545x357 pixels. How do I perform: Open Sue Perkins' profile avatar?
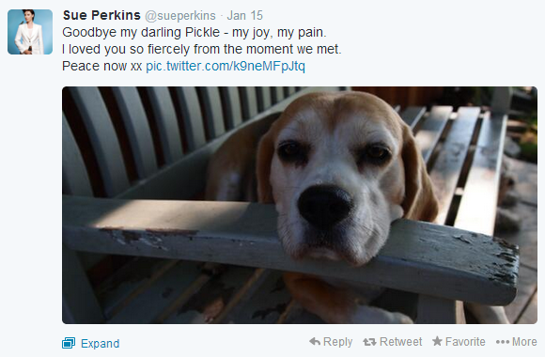tap(30, 32)
